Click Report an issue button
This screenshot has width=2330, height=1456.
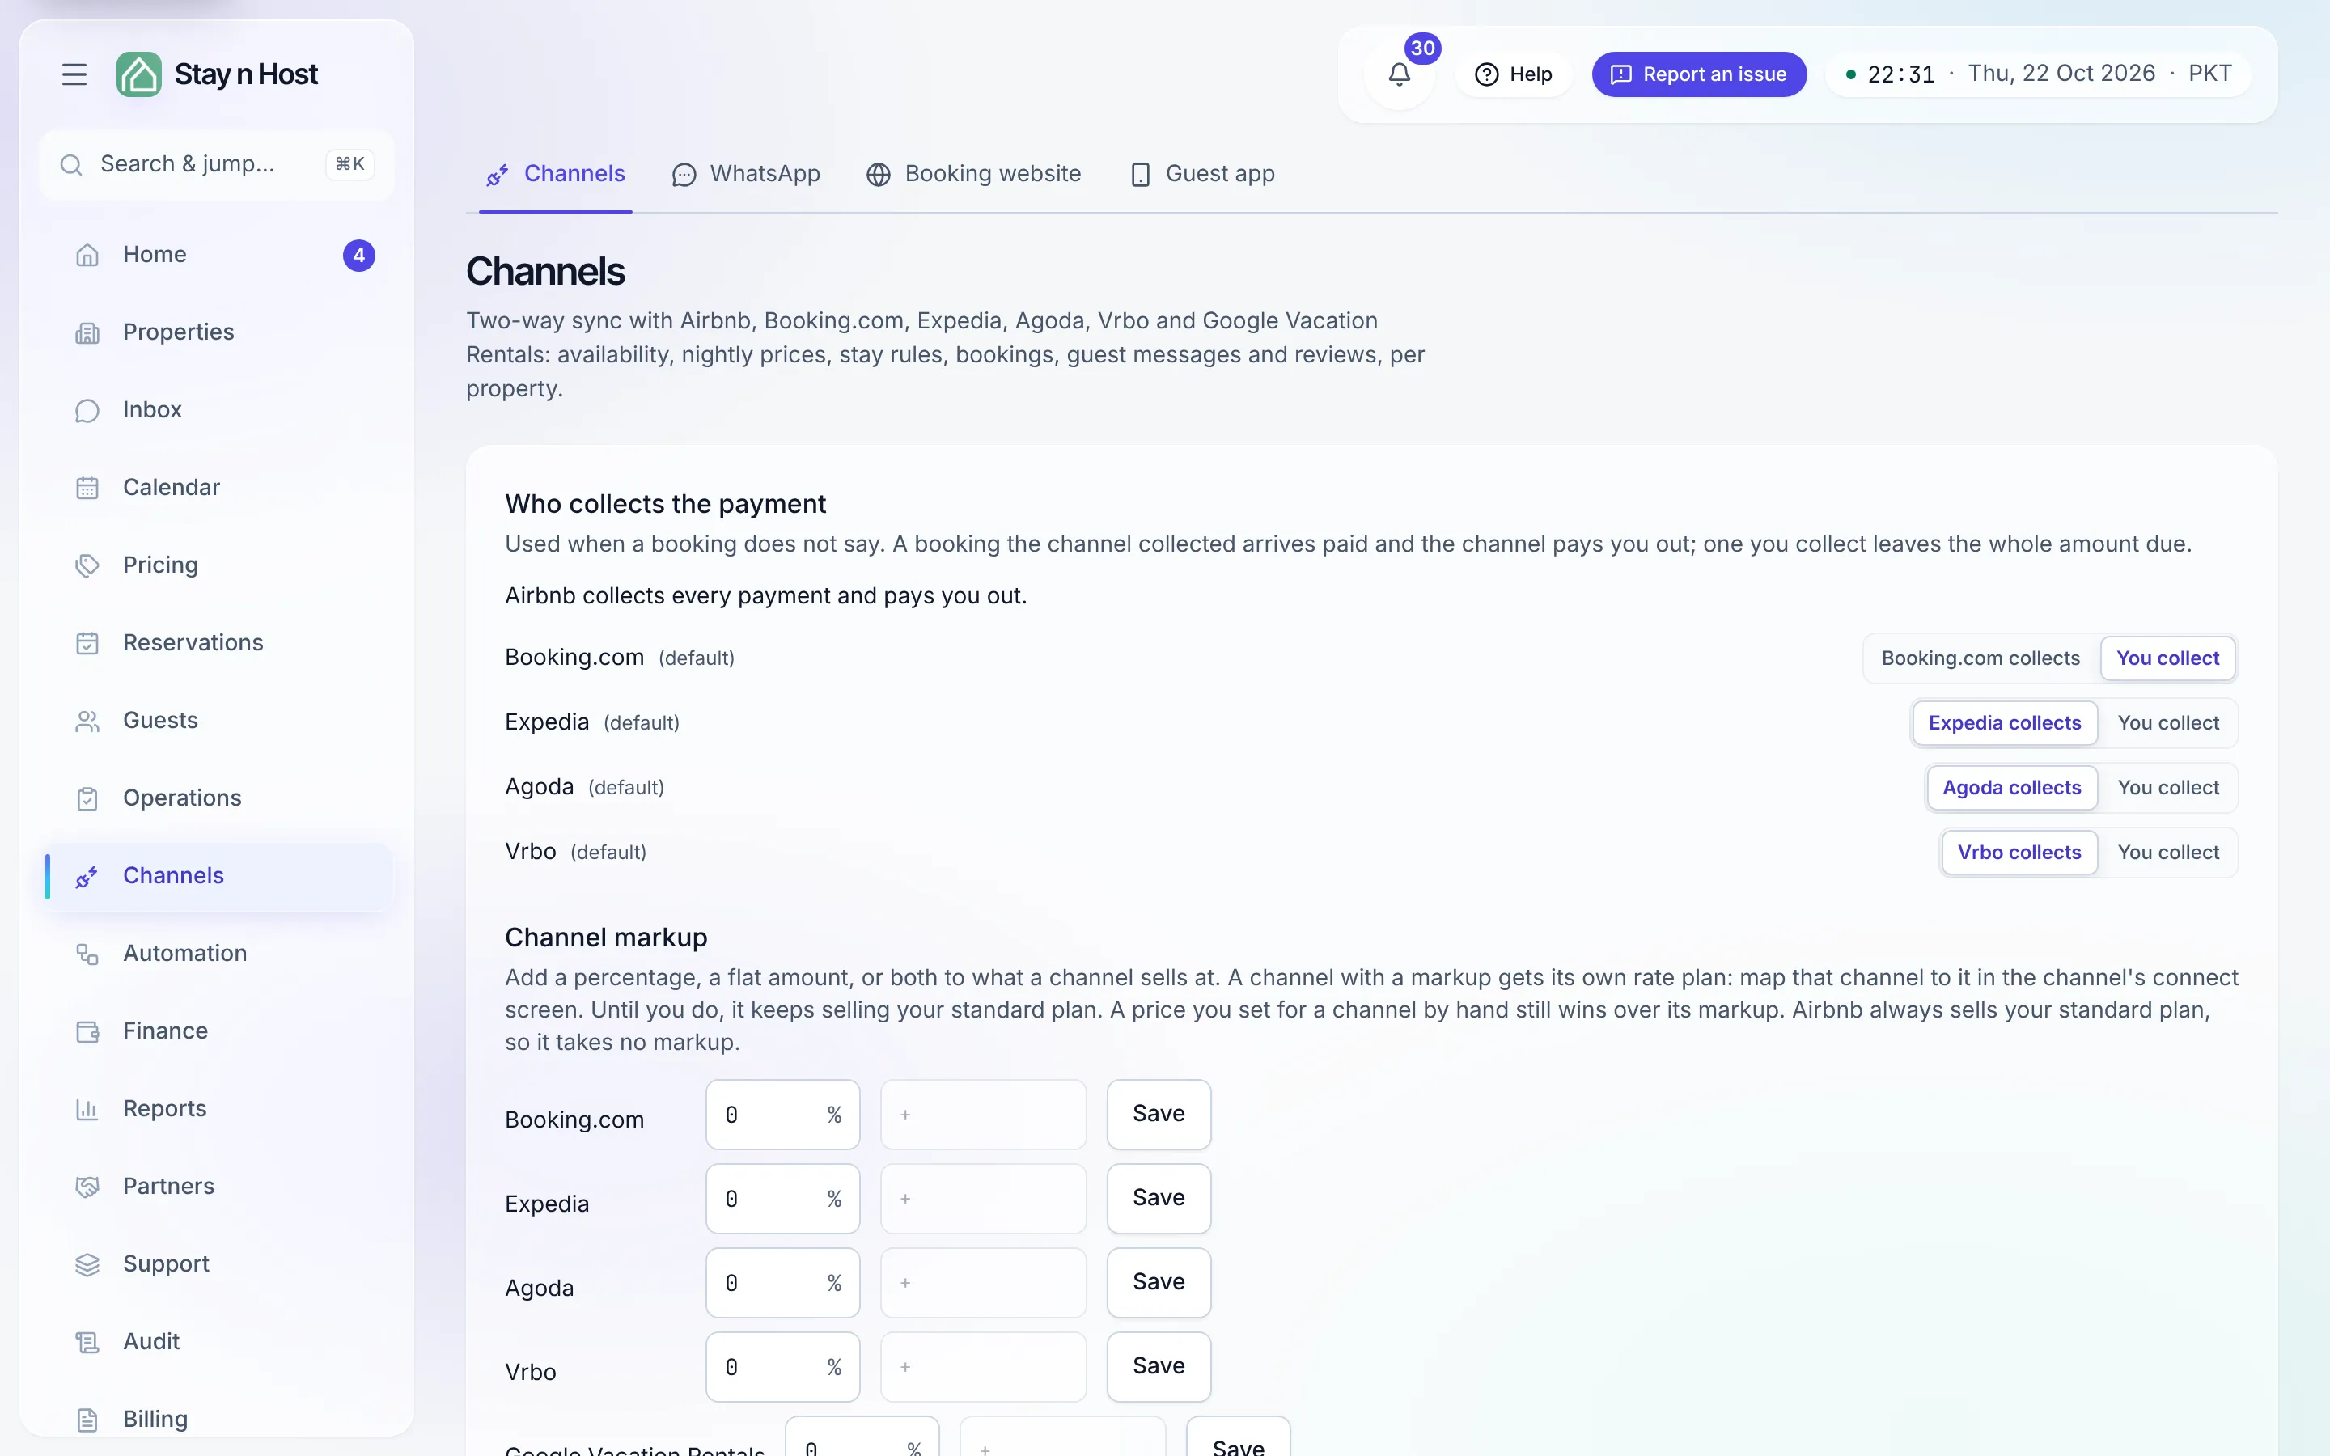tap(1698, 74)
